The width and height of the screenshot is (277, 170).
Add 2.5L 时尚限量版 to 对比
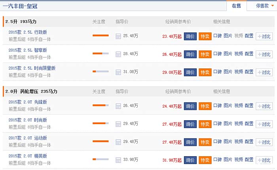(264, 72)
